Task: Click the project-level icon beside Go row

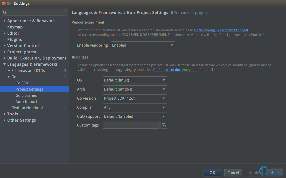Action: pos(65,77)
